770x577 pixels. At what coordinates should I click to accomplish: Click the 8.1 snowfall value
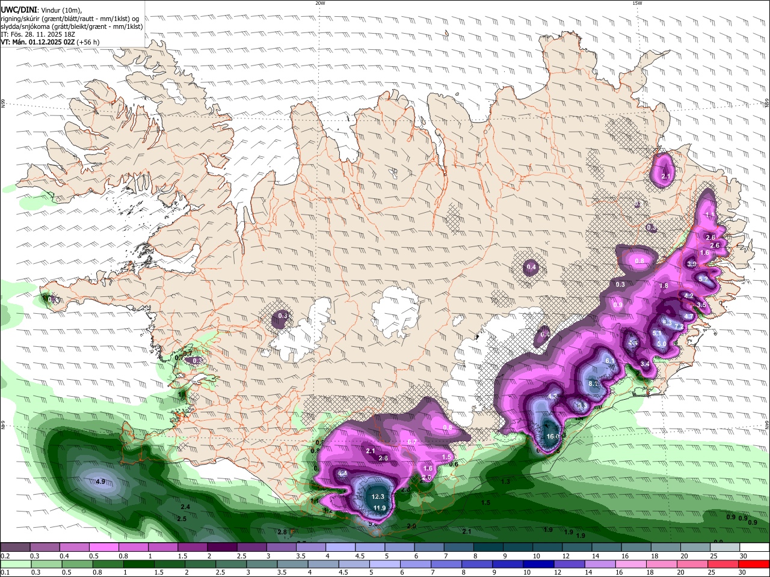[593, 383]
